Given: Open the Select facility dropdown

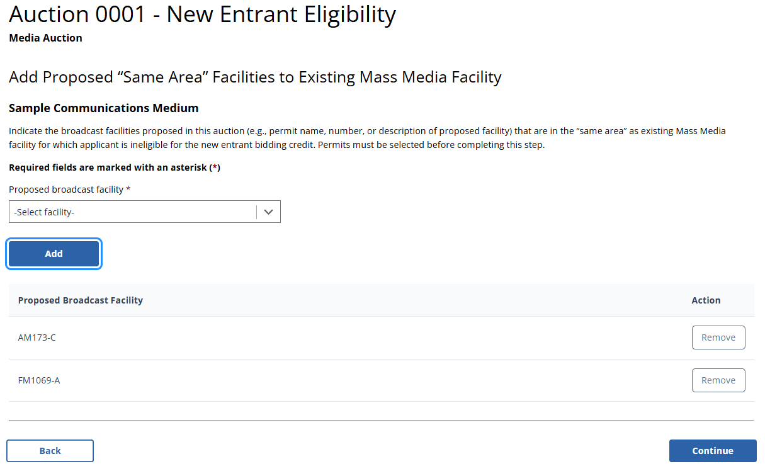Looking at the screenshot, I should coord(133,212).
